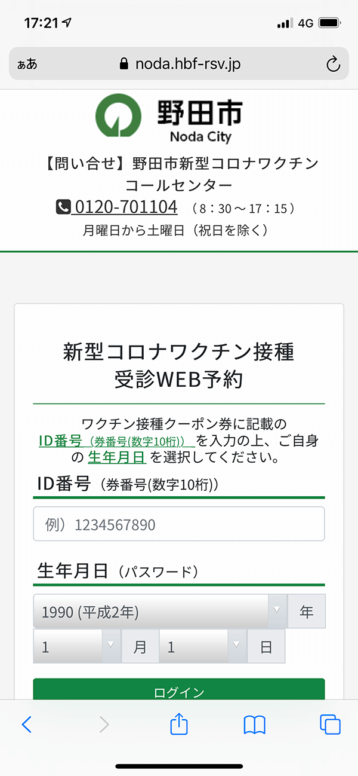Open reader options via ぁあ button

(x=27, y=65)
